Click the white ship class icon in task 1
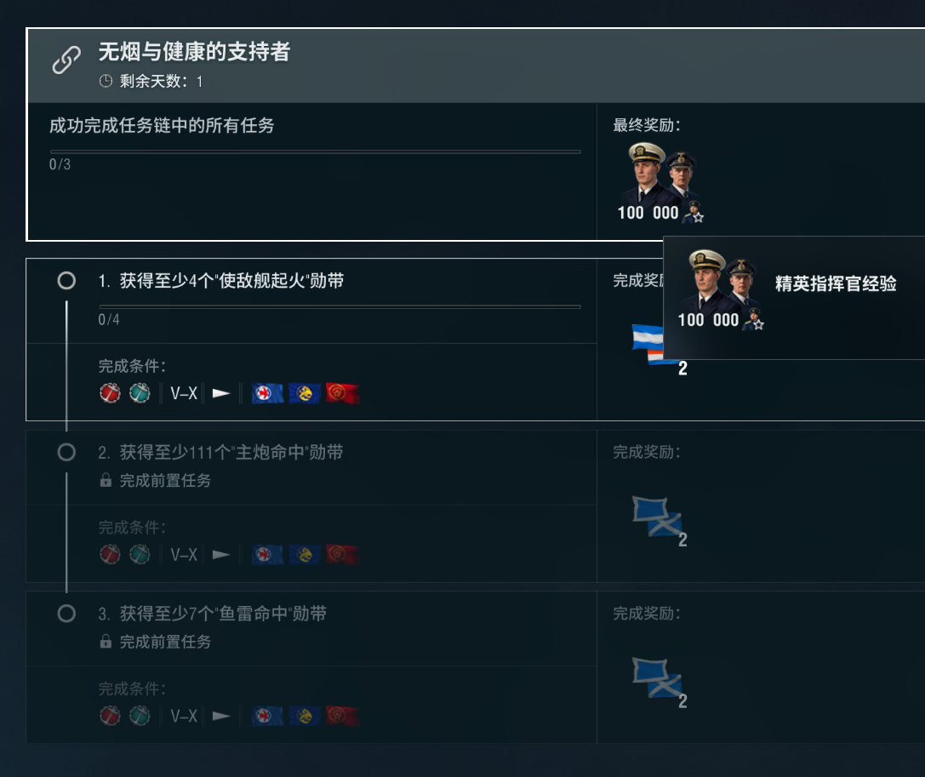The height and width of the screenshot is (777, 925). coord(221,393)
